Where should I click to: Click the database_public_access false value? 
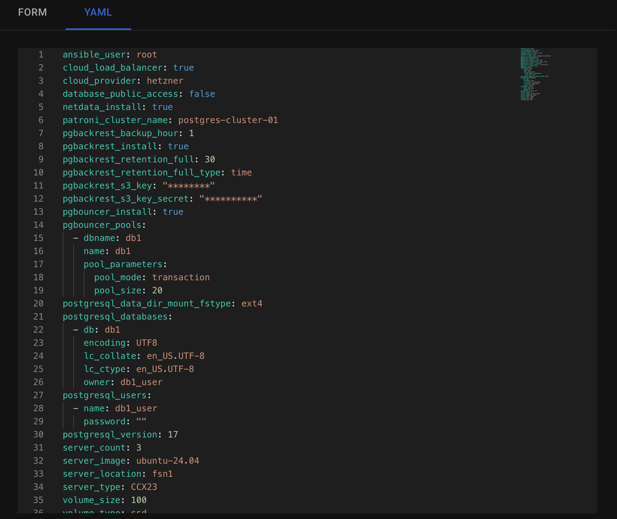coord(202,94)
